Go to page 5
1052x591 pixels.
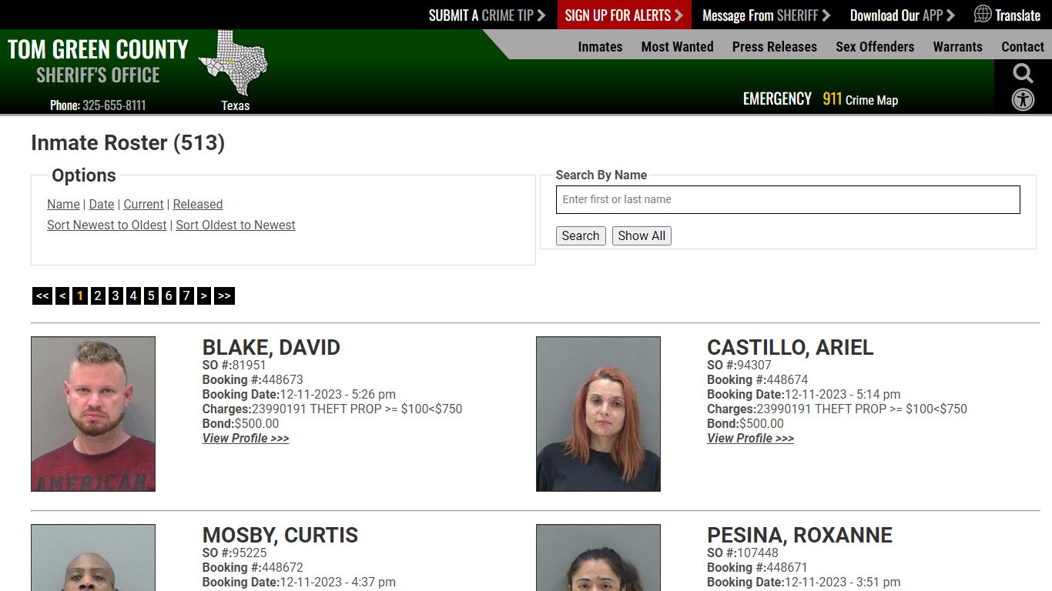click(151, 295)
